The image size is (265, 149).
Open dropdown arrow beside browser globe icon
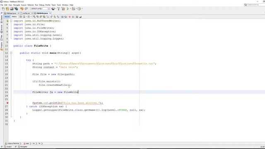point(56,9)
